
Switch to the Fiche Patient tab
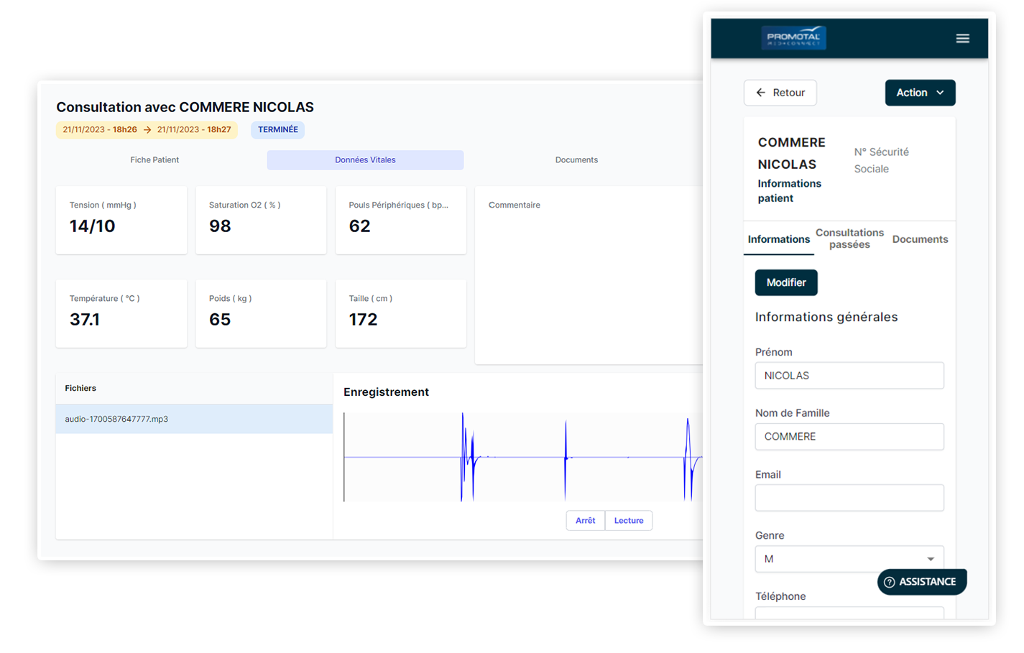click(x=154, y=159)
